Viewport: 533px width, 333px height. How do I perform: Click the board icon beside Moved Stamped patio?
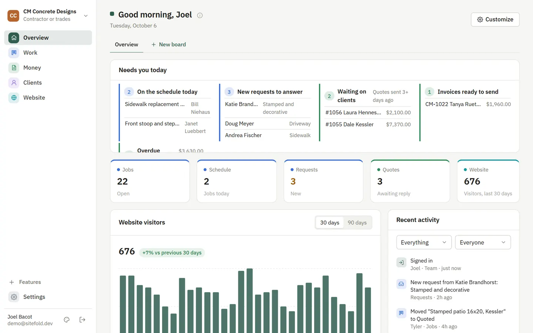click(x=401, y=313)
